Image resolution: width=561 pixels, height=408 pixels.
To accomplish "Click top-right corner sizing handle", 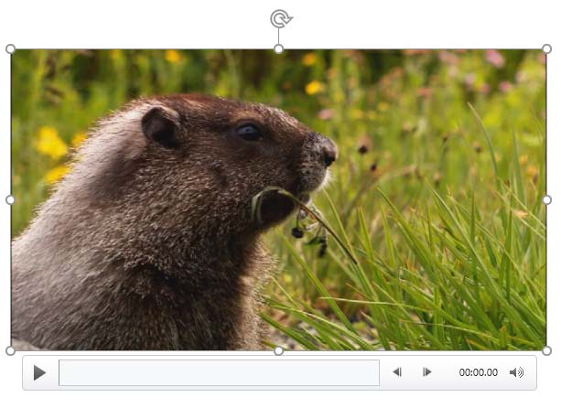I will tap(546, 49).
